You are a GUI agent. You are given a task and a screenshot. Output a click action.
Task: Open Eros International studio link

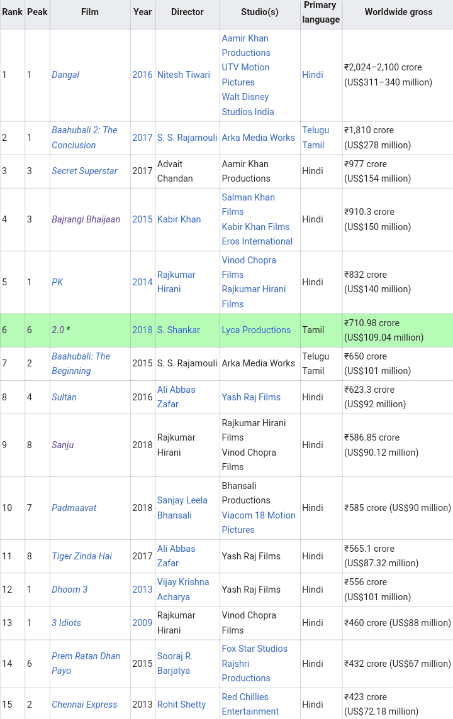[x=257, y=241]
